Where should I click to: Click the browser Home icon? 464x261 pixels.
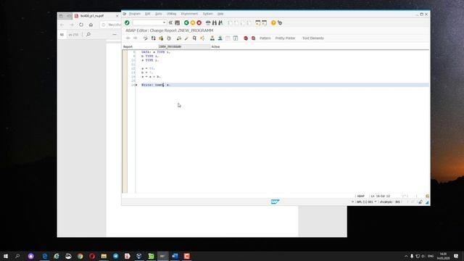pyautogui.click(x=91, y=25)
